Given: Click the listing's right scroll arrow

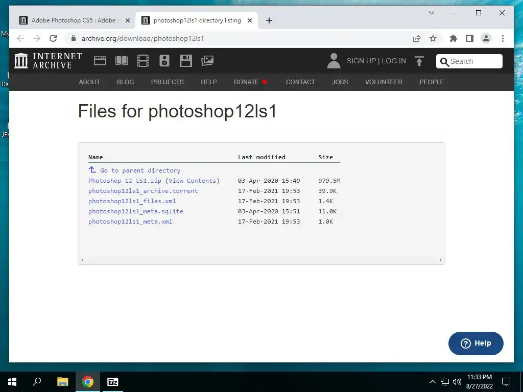Looking at the screenshot, I should click(441, 260).
